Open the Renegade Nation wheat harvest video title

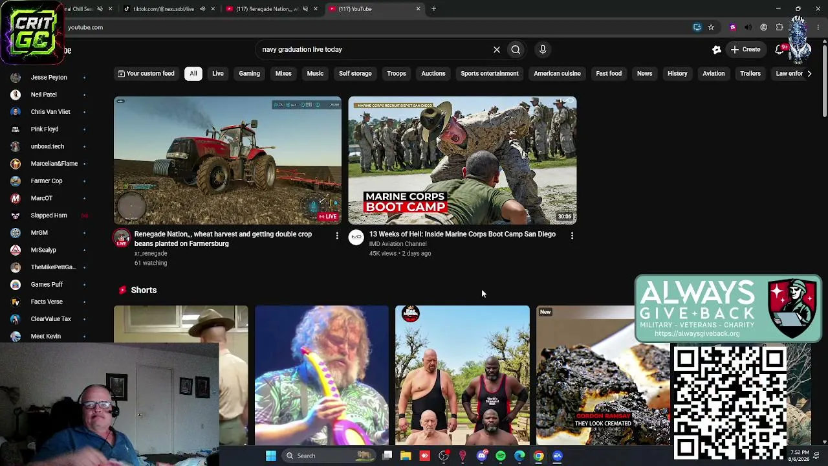point(223,239)
